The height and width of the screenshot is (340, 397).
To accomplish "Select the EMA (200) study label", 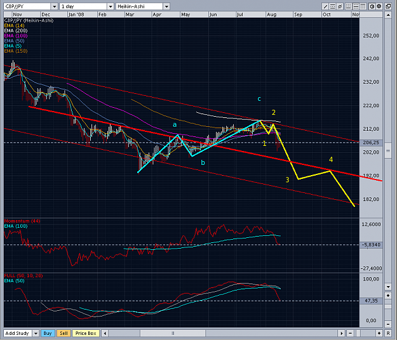I will coord(16,30).
